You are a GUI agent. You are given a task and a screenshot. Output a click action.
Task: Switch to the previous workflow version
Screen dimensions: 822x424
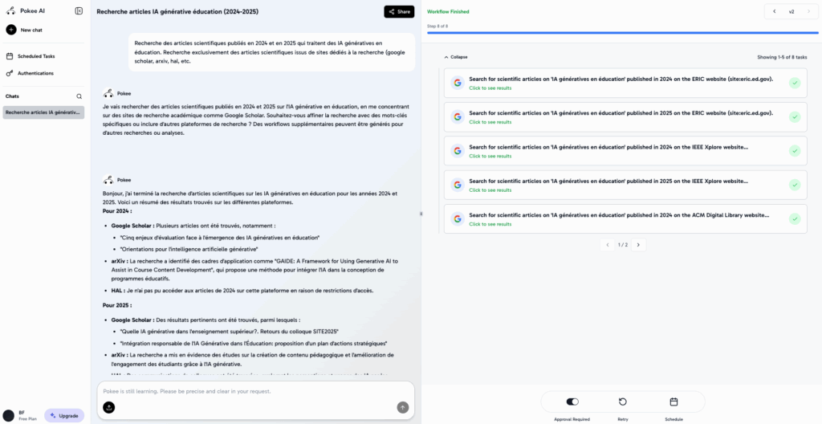coord(775,11)
